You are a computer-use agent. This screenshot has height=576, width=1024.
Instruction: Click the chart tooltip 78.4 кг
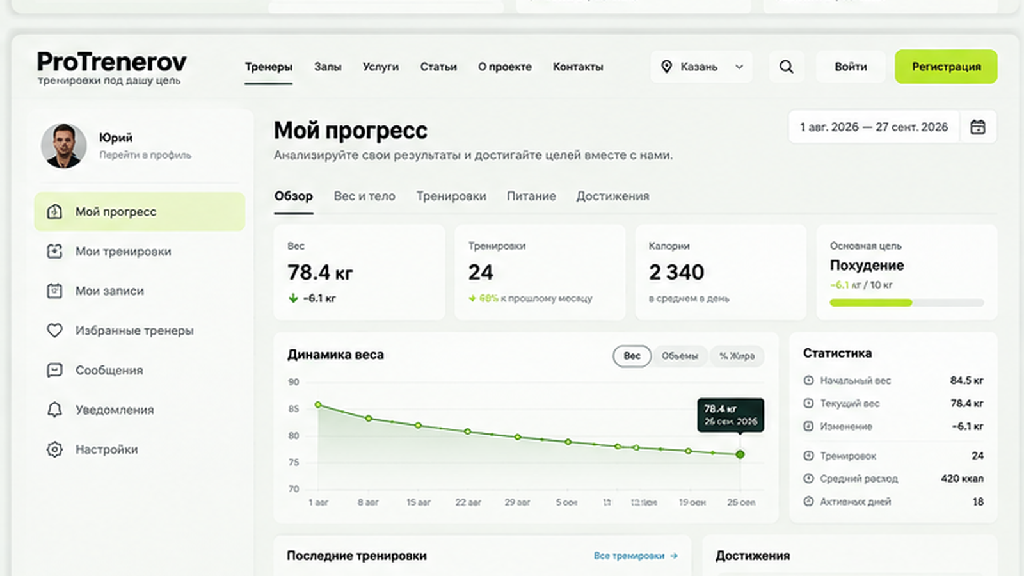pos(730,415)
